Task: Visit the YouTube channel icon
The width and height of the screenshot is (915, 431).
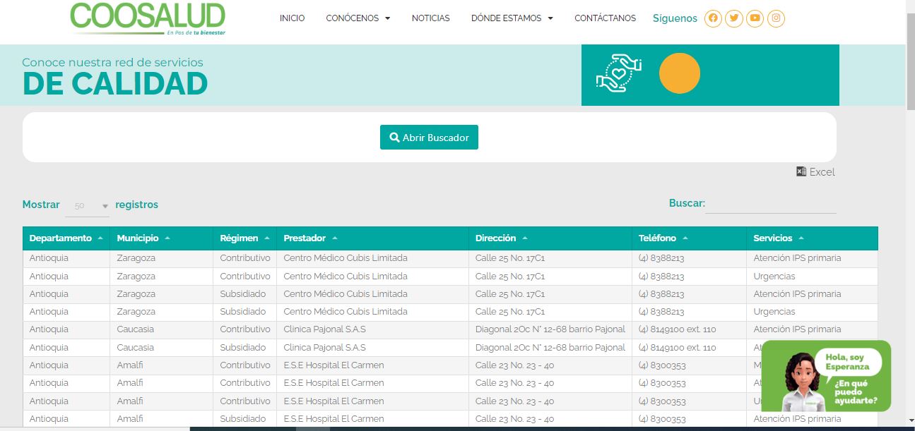Action: 755,18
